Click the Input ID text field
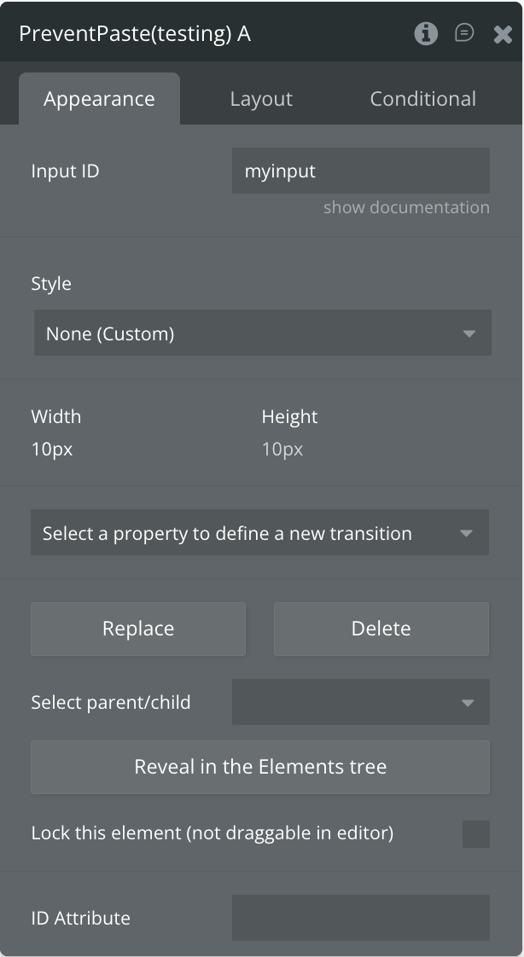The height and width of the screenshot is (957, 524). coord(360,171)
